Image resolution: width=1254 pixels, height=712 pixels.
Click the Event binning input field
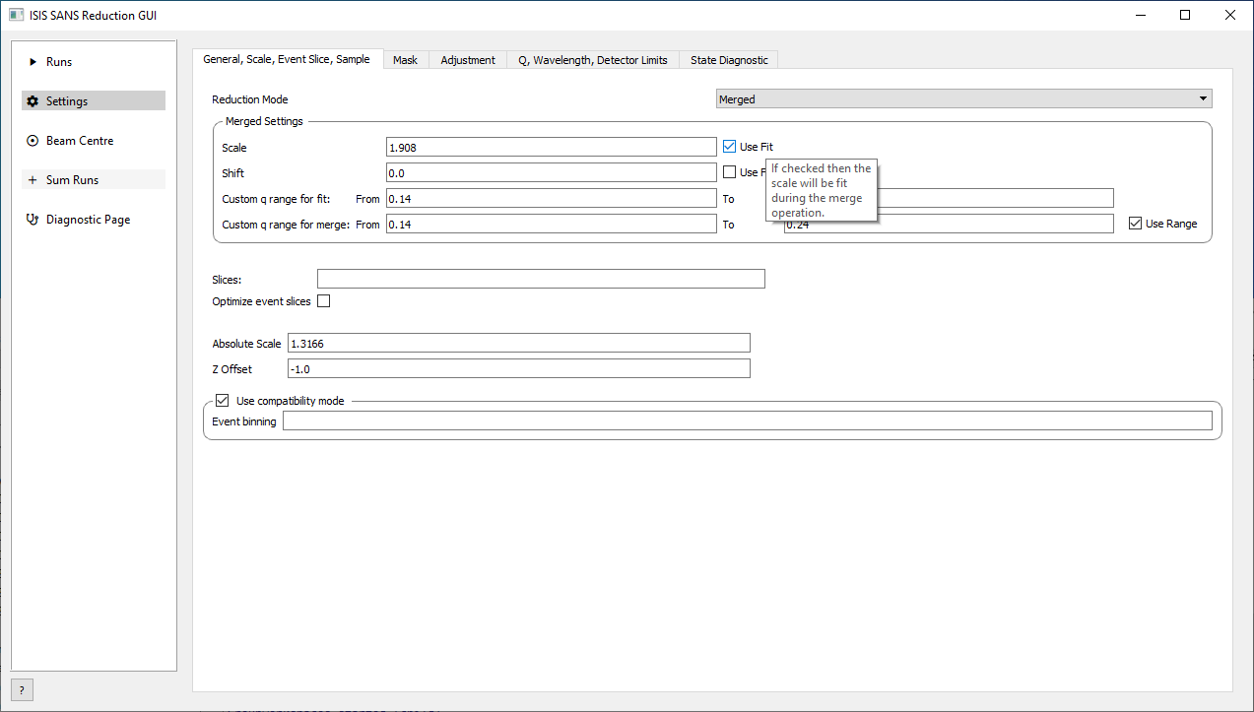pyautogui.click(x=747, y=421)
